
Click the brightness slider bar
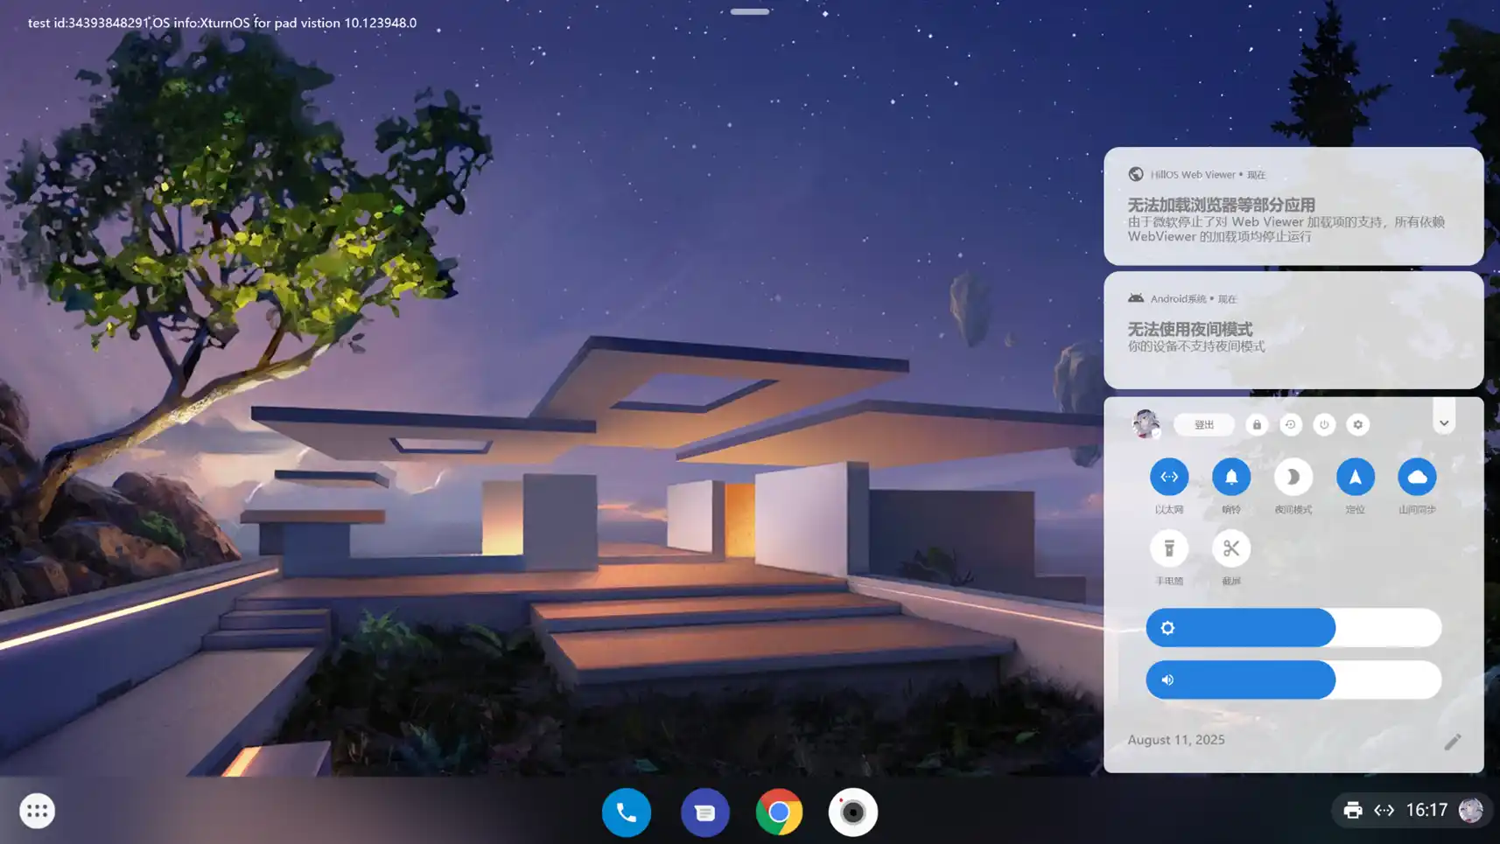[x=1293, y=628]
